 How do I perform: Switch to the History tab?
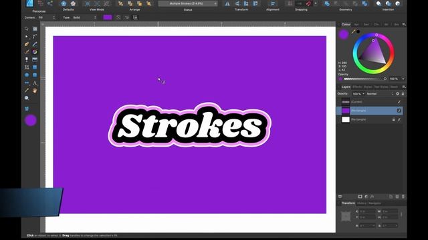[362, 203]
